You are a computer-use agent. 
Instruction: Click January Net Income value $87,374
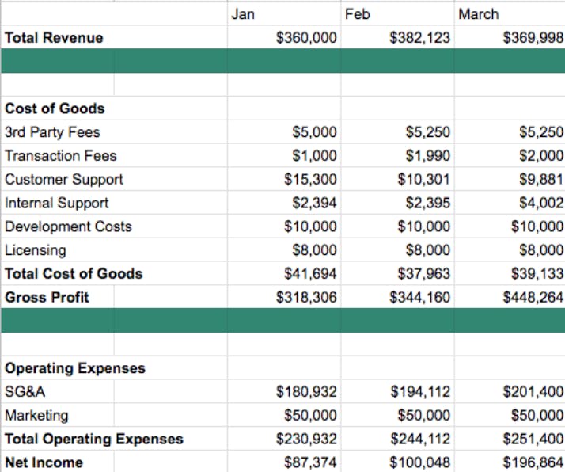click(x=283, y=462)
